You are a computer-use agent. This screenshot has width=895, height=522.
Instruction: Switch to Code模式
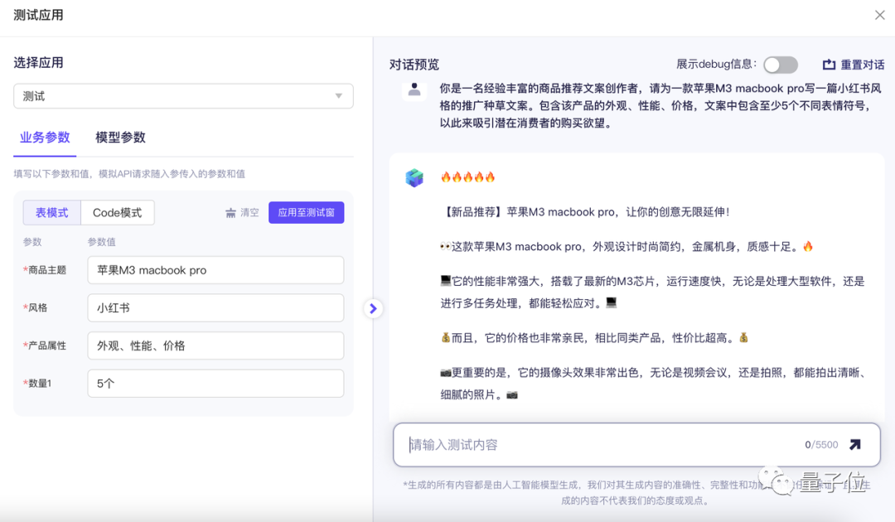point(118,212)
